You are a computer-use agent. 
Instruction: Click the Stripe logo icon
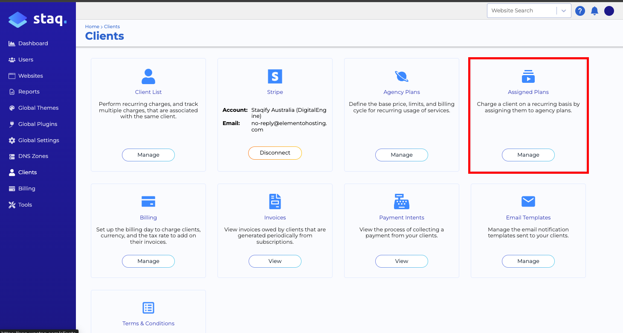click(275, 76)
